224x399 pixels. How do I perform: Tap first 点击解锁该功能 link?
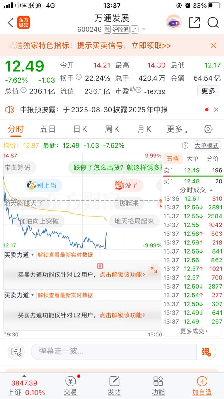click(123, 275)
